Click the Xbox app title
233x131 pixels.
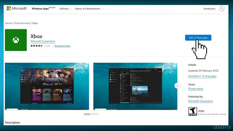(36, 36)
